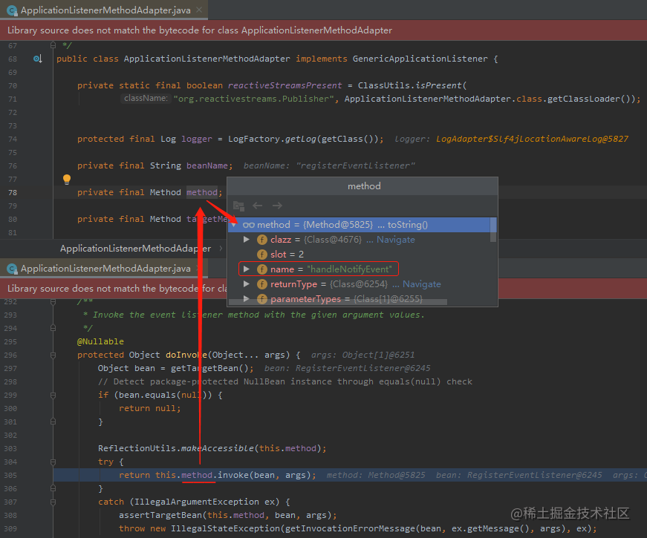Click the doInvoke method name on line 296
Viewport: 647px width, 538px height.
tap(186, 355)
